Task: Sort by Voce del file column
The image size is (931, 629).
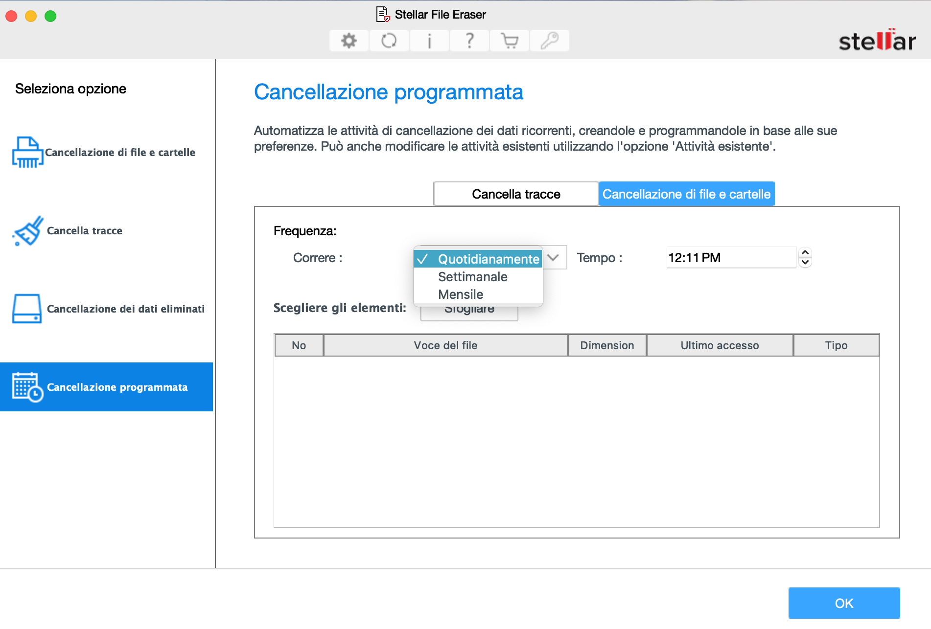Action: point(445,345)
